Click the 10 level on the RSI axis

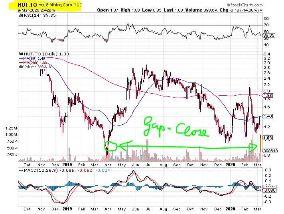pyautogui.click(x=266, y=45)
